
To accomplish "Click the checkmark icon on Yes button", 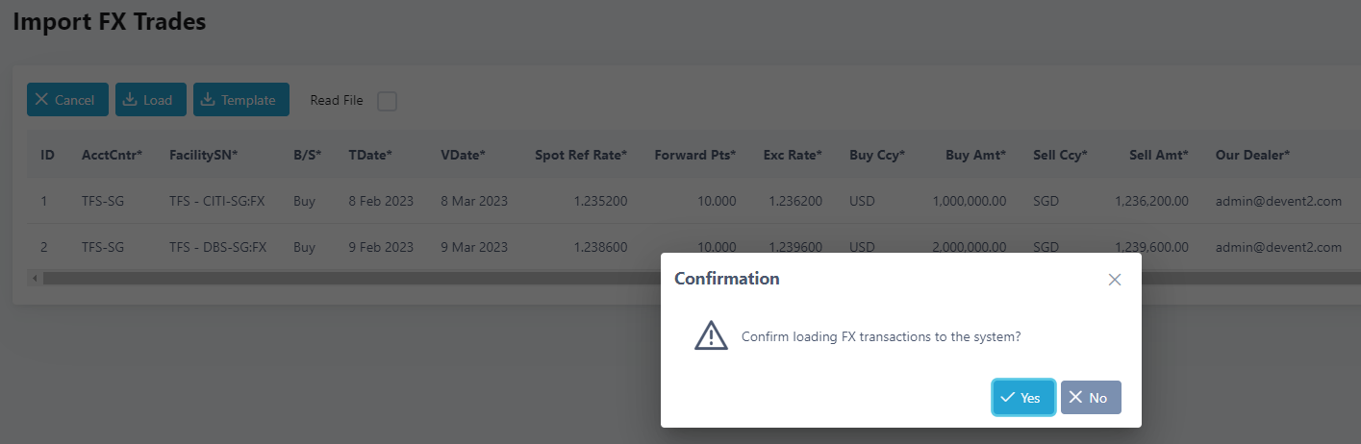I will [x=1008, y=398].
